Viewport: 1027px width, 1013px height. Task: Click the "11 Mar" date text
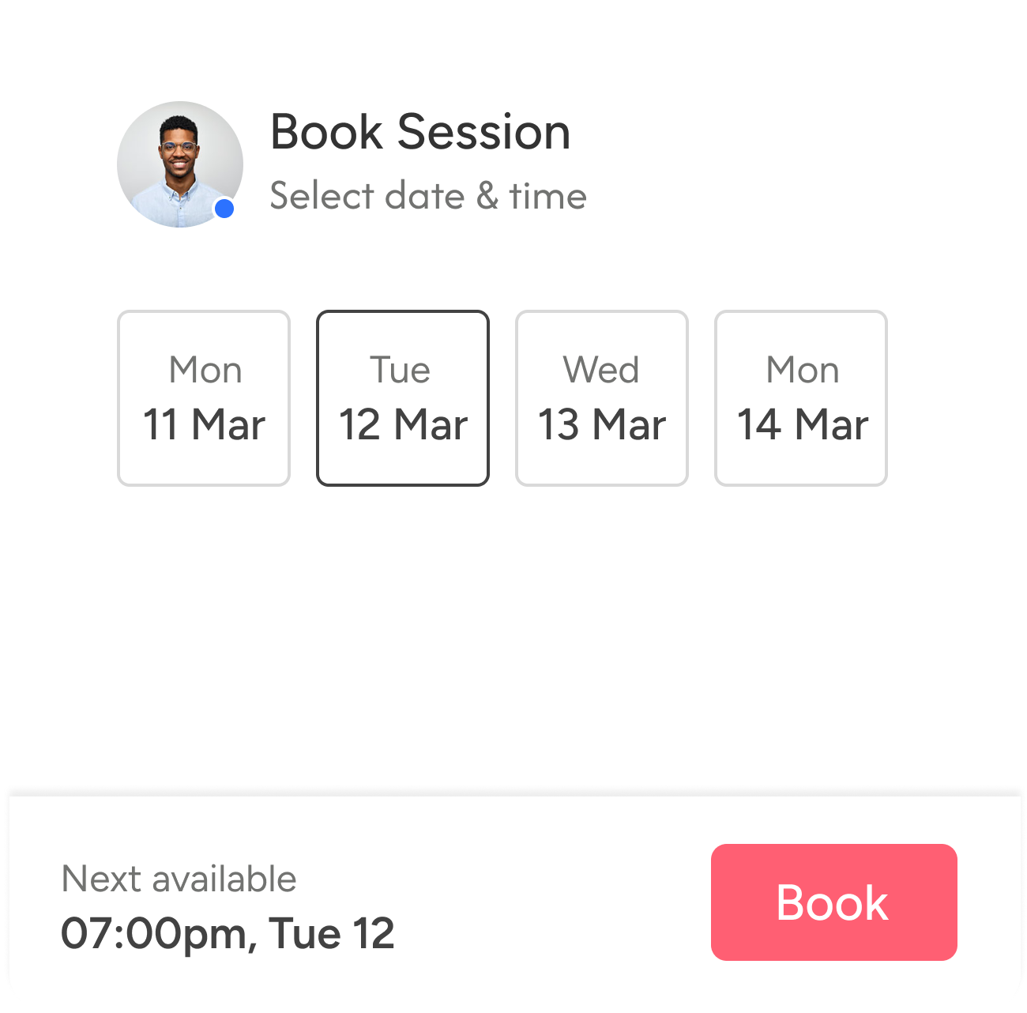tap(204, 424)
